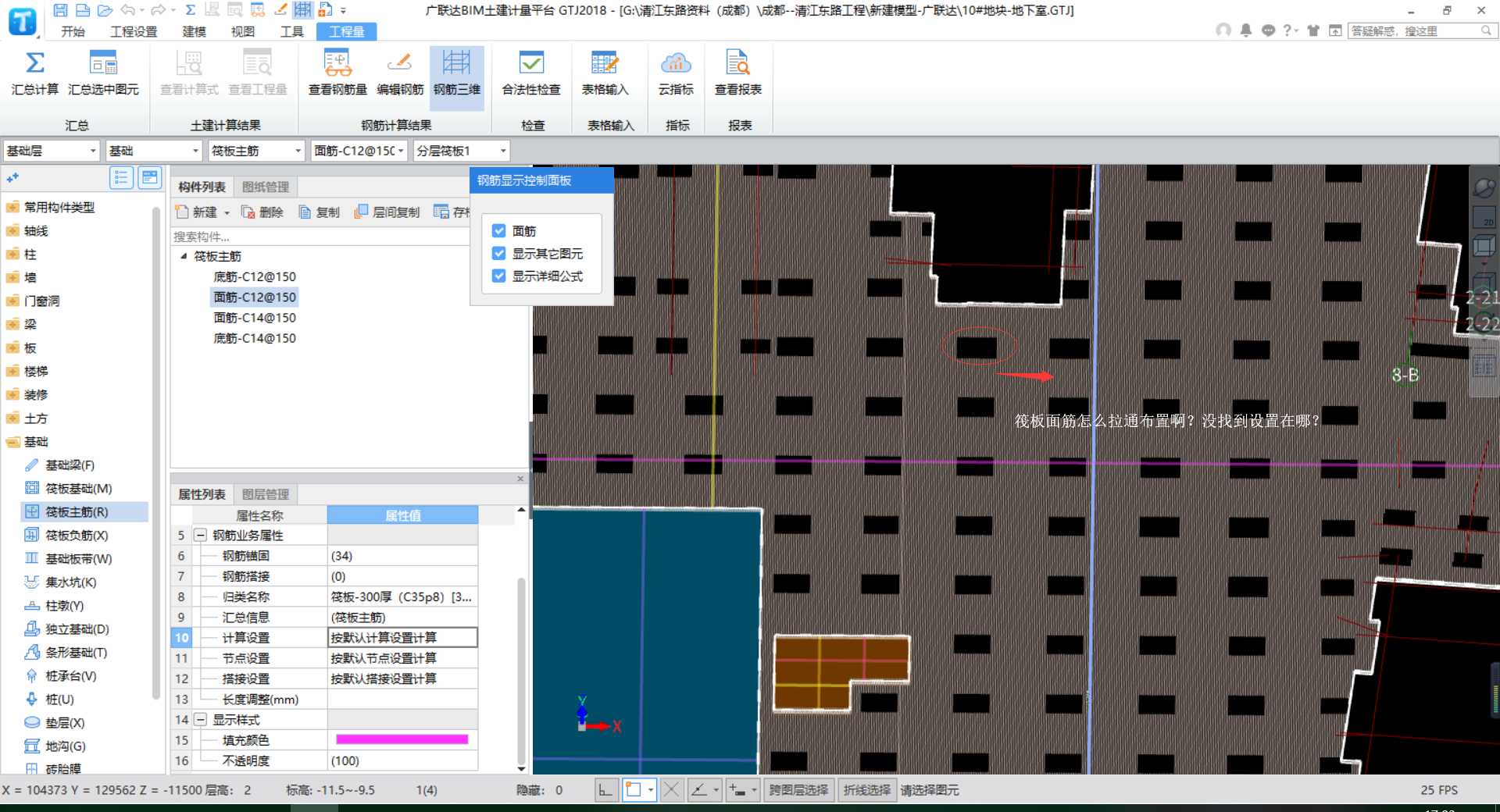Open 查看钢筋量 tool
This screenshot has height=812, width=1500.
pos(337,73)
